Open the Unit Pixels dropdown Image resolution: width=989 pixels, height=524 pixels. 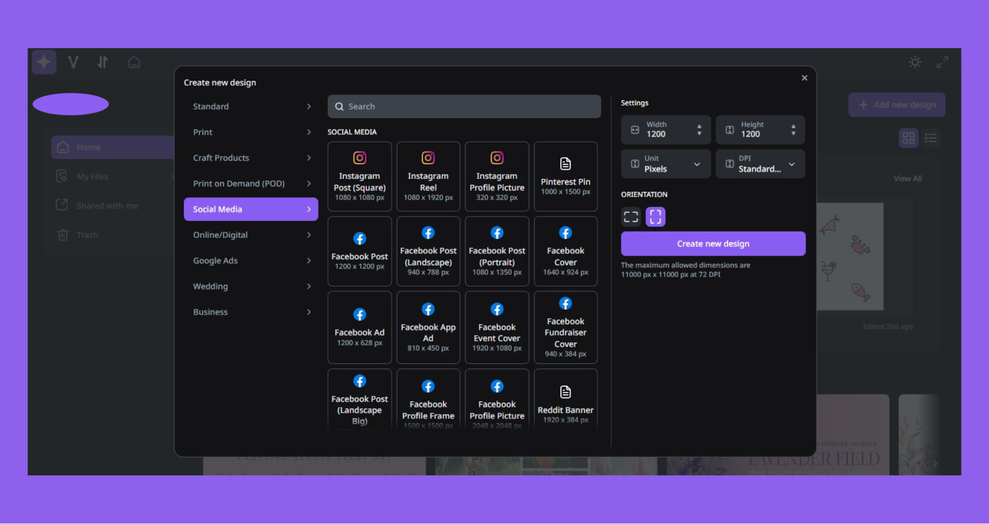(665, 164)
